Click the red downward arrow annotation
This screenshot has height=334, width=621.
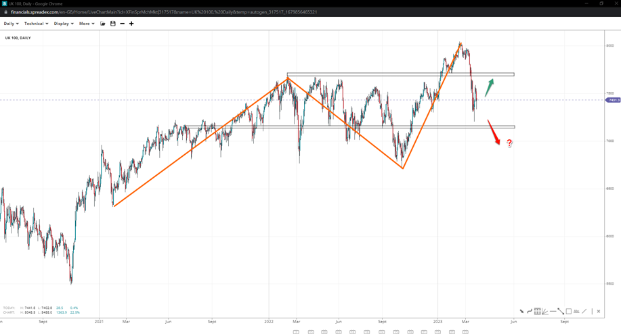pos(494,133)
